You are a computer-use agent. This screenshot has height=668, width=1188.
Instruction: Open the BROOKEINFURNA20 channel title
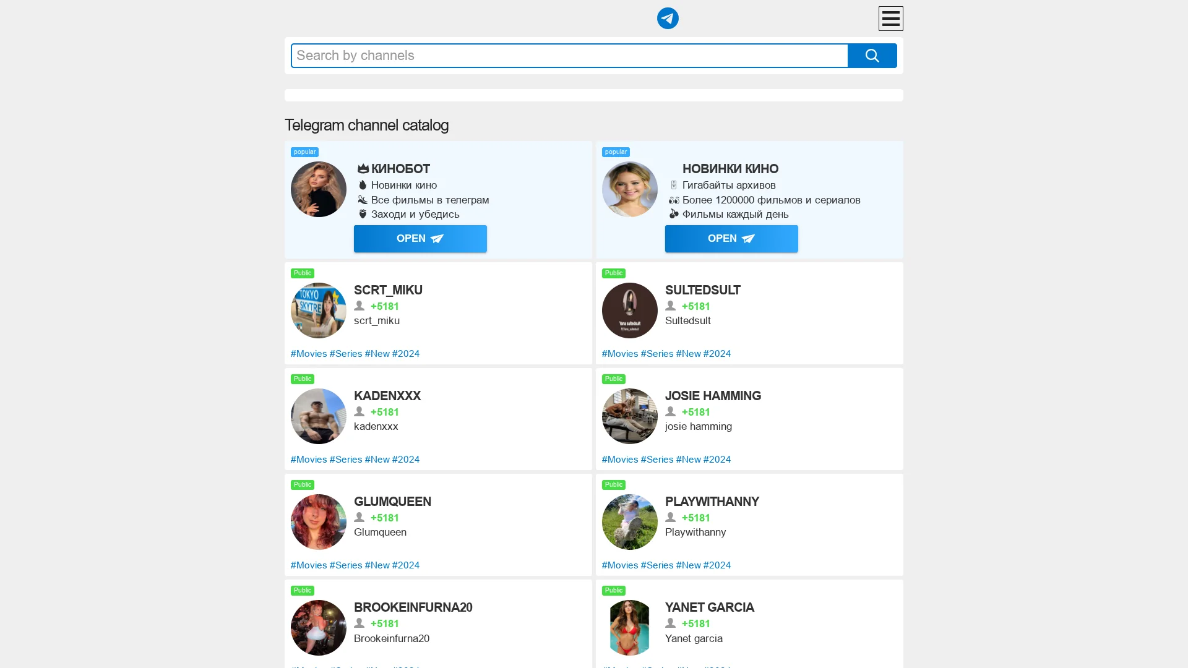pyautogui.click(x=413, y=607)
